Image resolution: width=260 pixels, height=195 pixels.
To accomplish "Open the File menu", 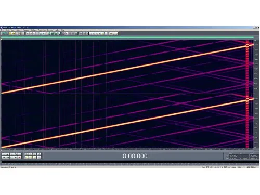I will [3, 30].
